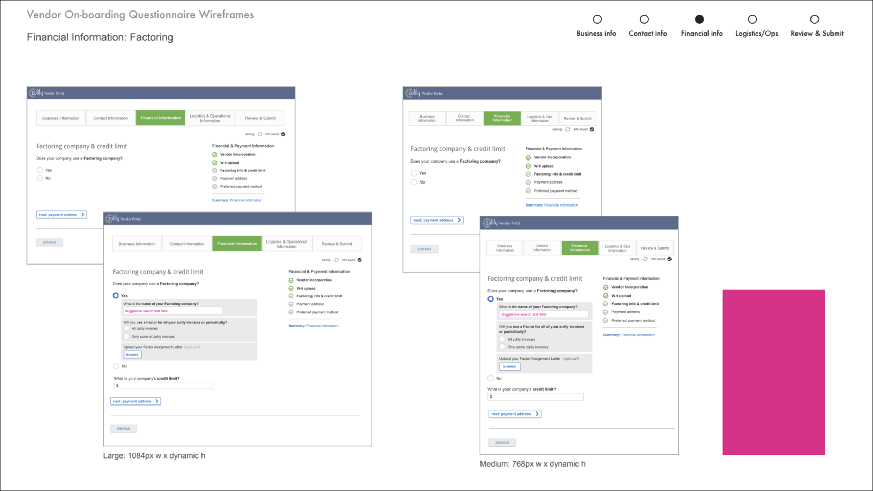The width and height of the screenshot is (873, 491).
Task: Click chevron on 'next: payment address' in top-left wireframe
Action: 83,215
